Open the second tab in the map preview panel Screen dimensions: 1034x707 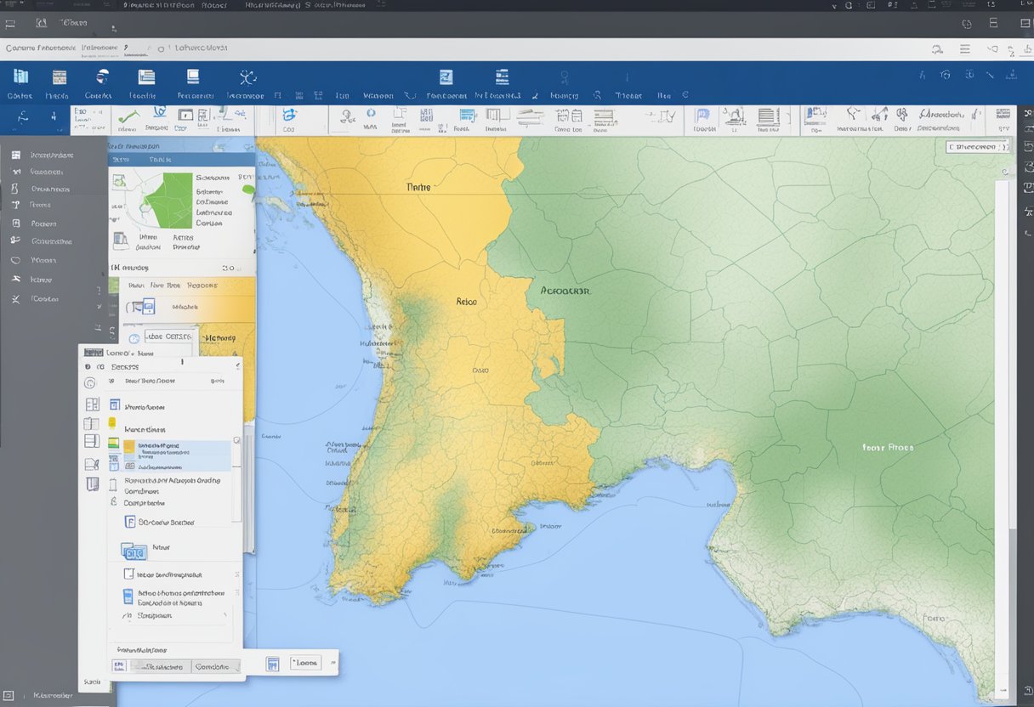(x=159, y=159)
